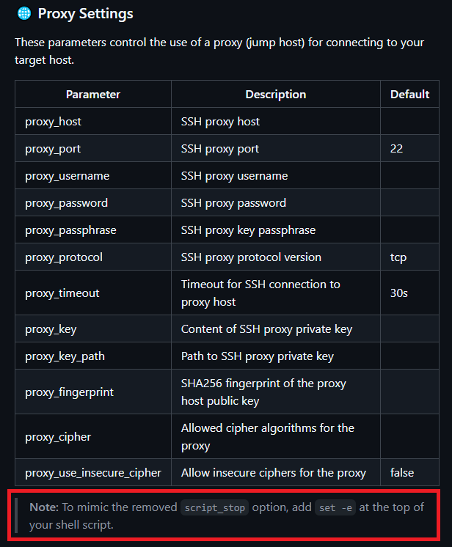Click the script_stop inline code

(215, 507)
